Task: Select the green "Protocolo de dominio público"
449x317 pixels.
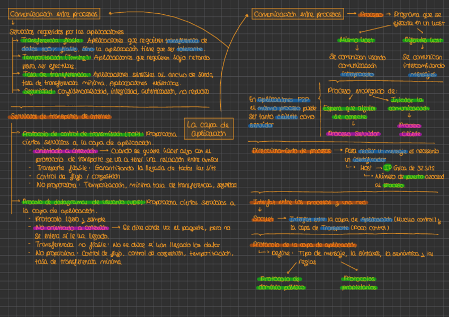Action: (x=281, y=283)
